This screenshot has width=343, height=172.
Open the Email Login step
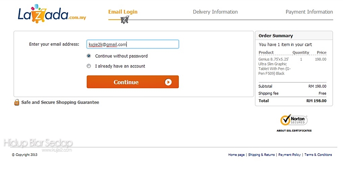pos(123,12)
